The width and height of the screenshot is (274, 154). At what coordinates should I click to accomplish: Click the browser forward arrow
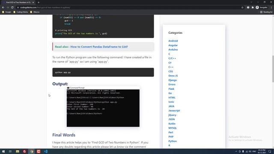click(x=8, y=8)
